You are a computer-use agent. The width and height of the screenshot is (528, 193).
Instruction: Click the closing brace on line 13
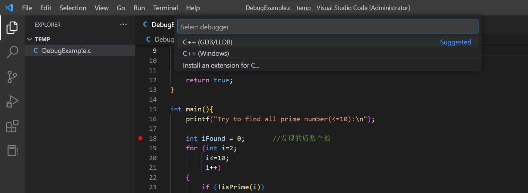coord(172,90)
